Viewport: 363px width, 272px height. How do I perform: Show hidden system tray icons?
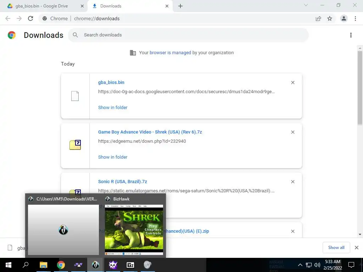point(300,265)
